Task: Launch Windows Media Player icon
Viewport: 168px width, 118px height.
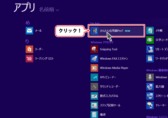Action: (x=94, y=68)
